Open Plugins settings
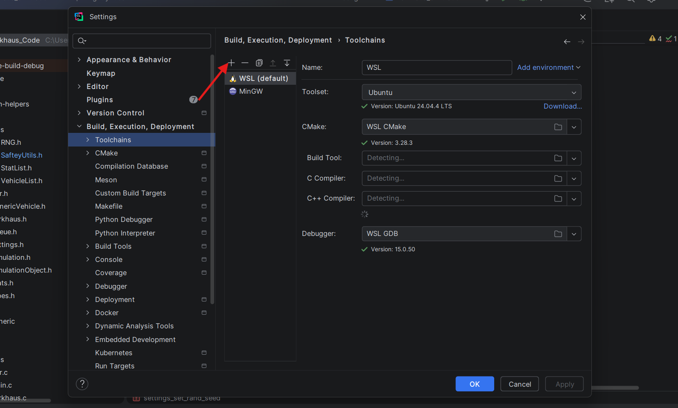 100,100
